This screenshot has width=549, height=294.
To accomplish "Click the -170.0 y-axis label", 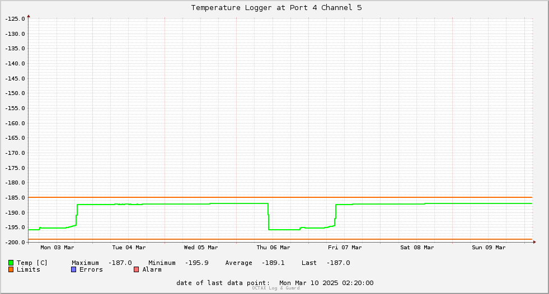I will (15, 153).
